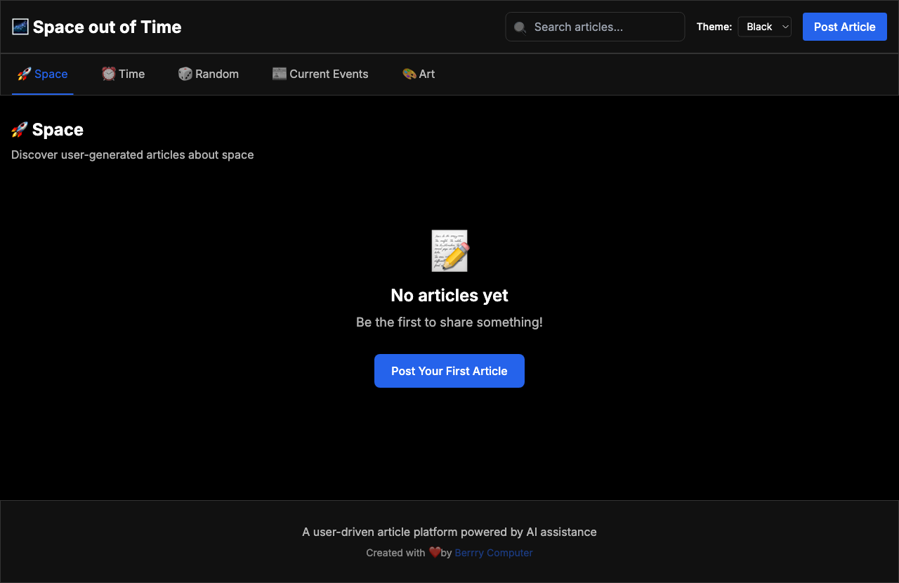This screenshot has width=899, height=583.
Task: Click the alarm clock icon for Time
Action: coord(108,74)
